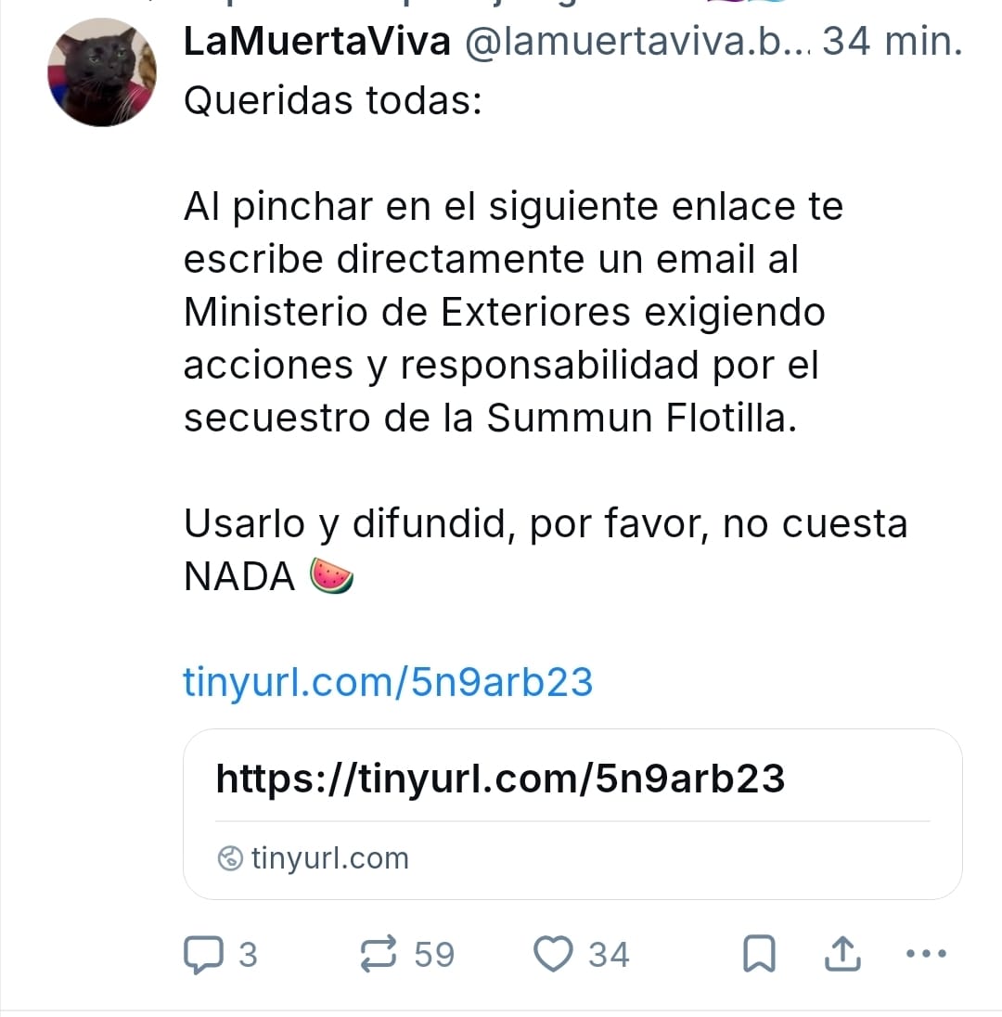
Task: Click the repost count 59
Action: pos(434,954)
